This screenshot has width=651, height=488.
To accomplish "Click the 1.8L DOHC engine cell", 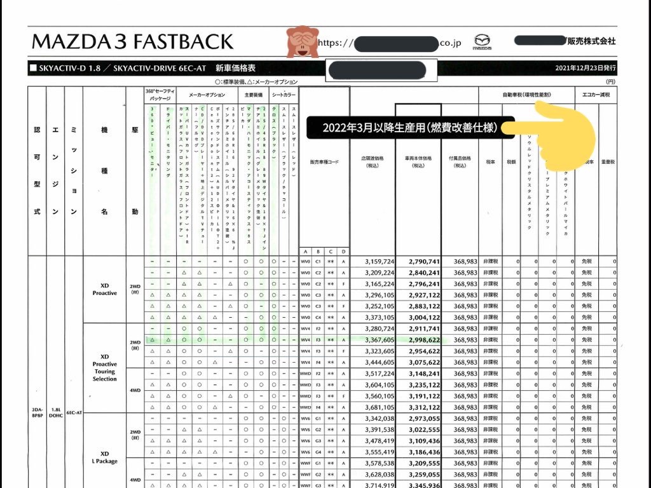I will 56,412.
